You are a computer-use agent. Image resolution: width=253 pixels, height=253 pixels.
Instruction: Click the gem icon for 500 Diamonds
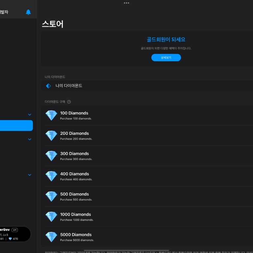(51, 196)
